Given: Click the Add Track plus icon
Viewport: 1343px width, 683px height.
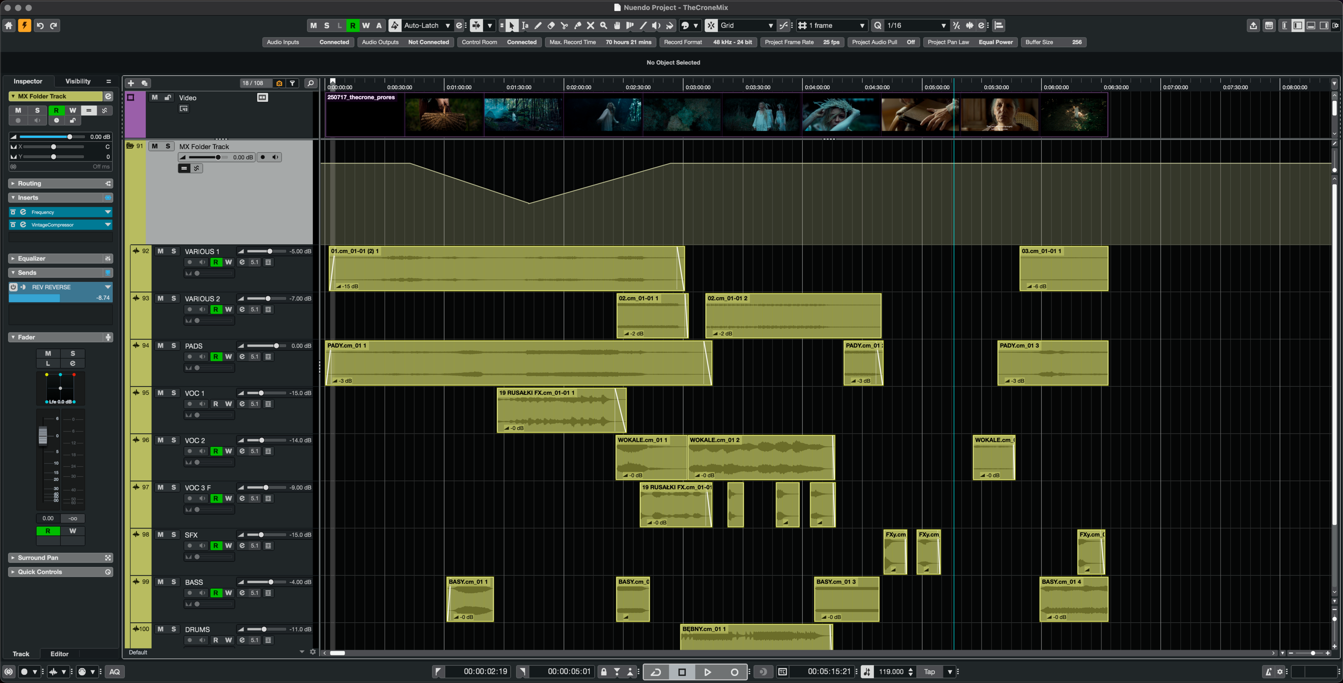Looking at the screenshot, I should point(131,83).
